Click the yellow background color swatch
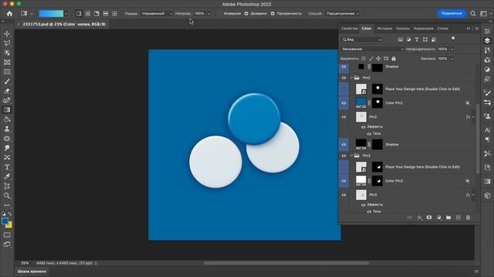The image size is (494, 277). (x=9, y=225)
